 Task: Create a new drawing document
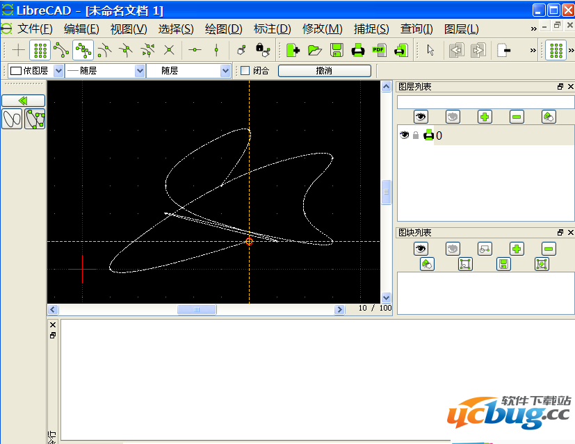click(293, 50)
